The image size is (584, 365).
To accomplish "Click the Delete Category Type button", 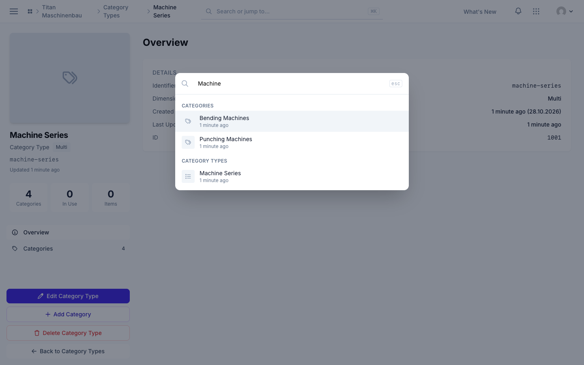I will click(68, 333).
